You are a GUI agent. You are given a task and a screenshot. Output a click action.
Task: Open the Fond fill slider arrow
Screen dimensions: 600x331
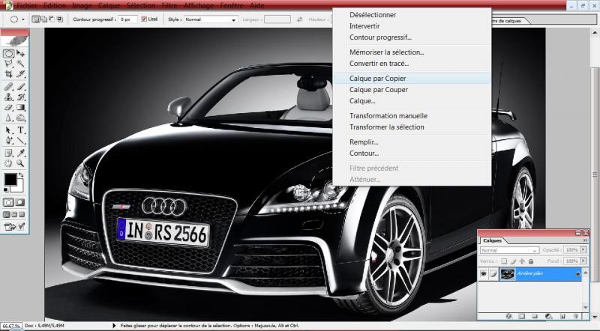(583, 261)
